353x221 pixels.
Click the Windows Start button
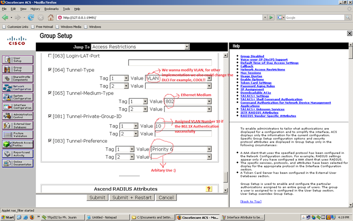pos(8,217)
